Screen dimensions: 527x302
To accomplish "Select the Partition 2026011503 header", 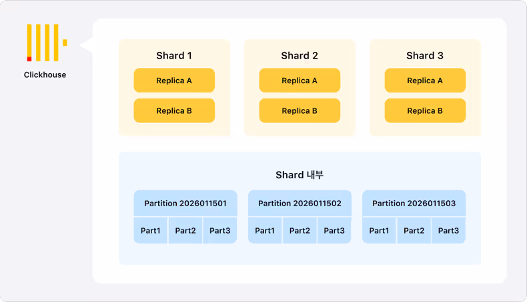I will [x=414, y=204].
